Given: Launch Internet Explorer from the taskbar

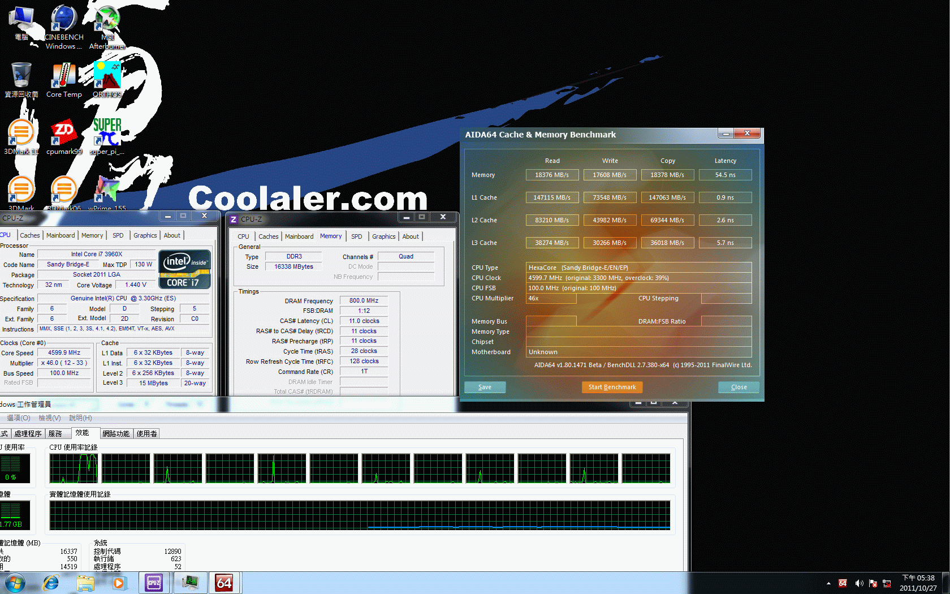Looking at the screenshot, I should 51,583.
